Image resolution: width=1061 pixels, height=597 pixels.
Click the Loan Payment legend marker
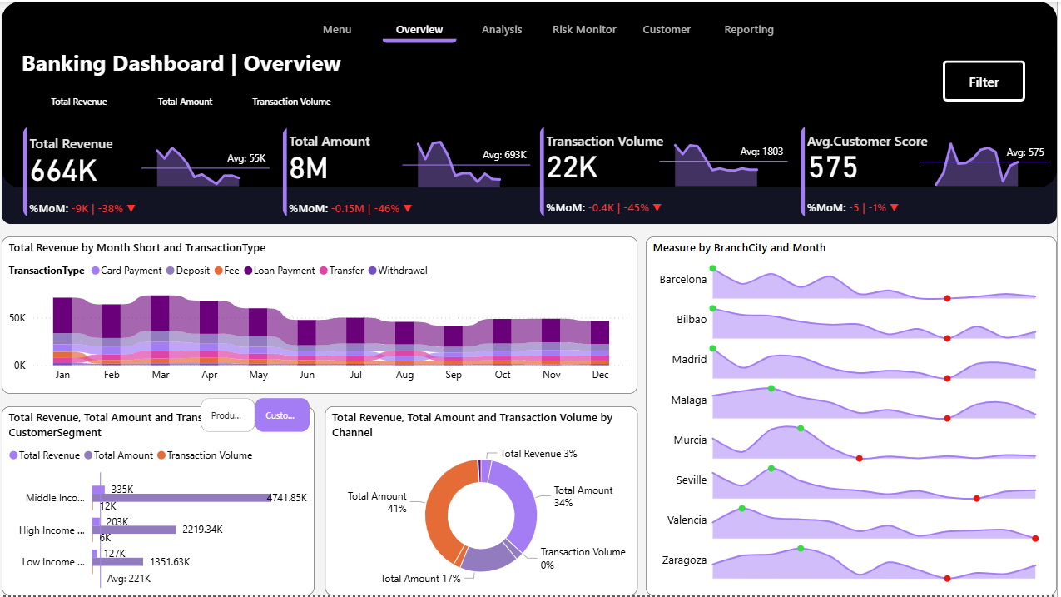(248, 271)
